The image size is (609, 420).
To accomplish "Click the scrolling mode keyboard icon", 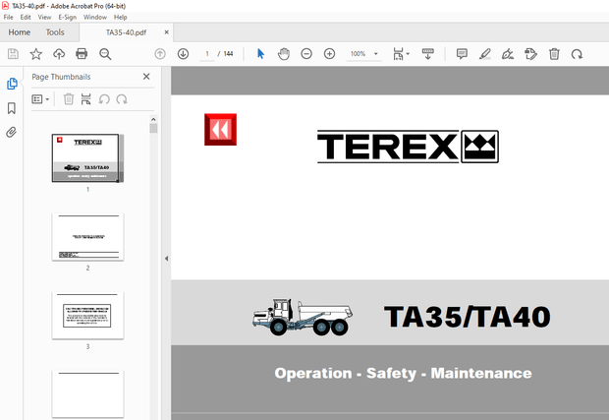I will tap(427, 54).
